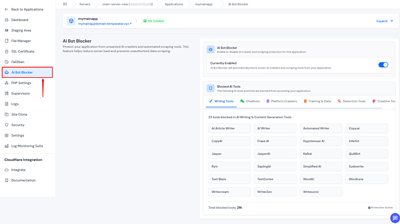Click the Writesonic tool chip
Screen dimensions: 400x224
[x=321, y=192]
